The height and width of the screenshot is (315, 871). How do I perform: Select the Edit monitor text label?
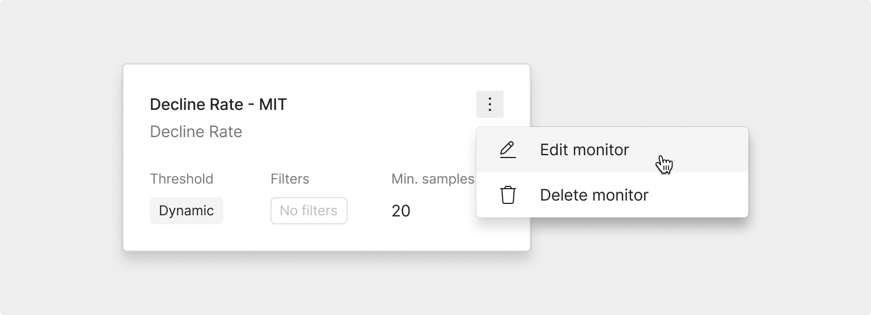[x=585, y=150]
